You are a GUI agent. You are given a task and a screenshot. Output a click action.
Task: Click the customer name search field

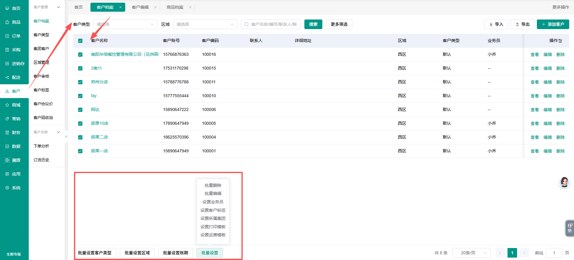point(271,24)
